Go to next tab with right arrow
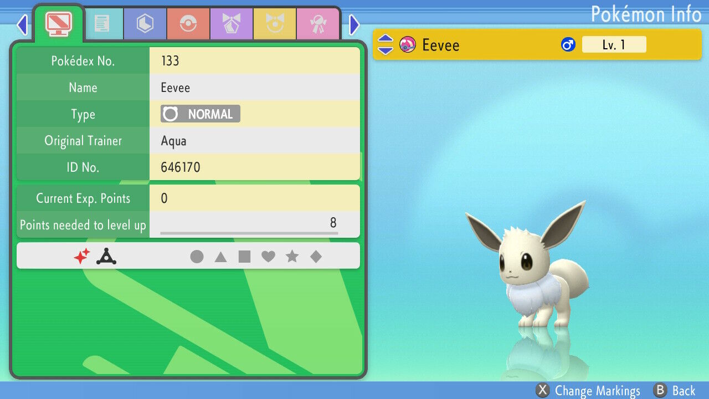Image resolution: width=709 pixels, height=399 pixels. [x=354, y=24]
